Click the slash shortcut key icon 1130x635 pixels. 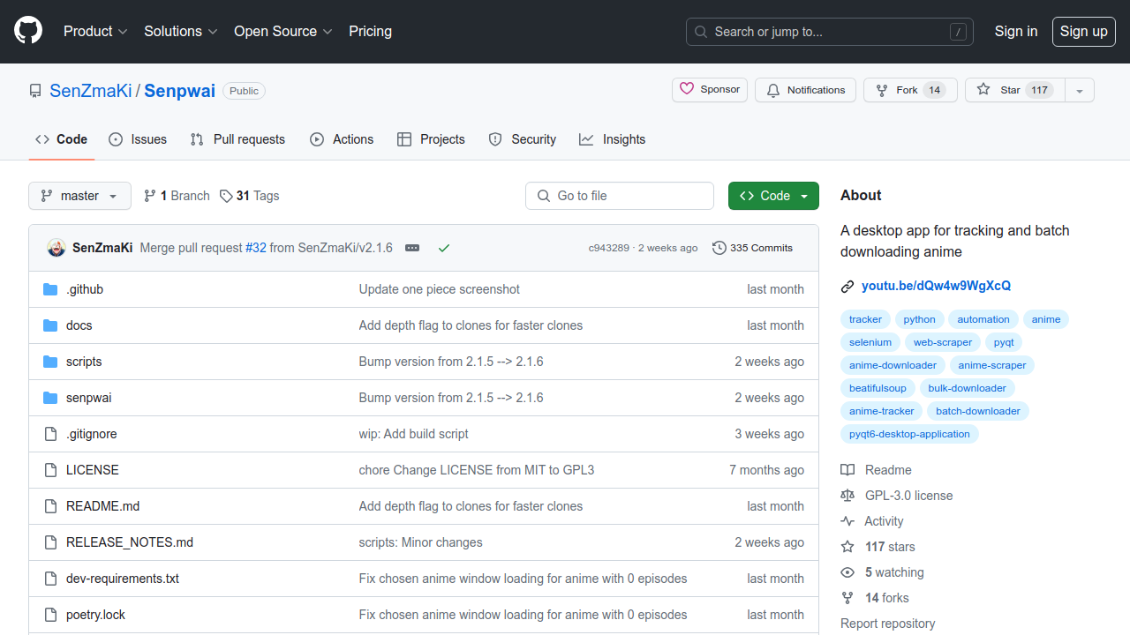(958, 32)
